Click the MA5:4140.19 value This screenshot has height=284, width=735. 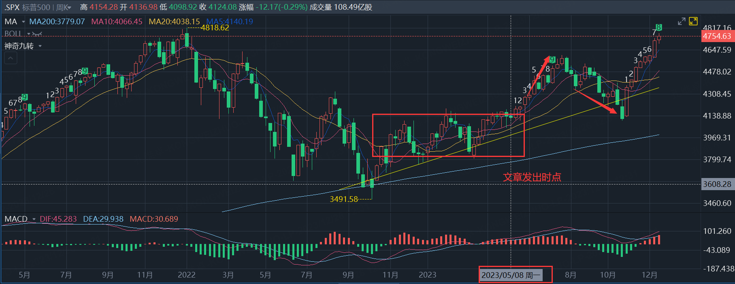[230, 21]
